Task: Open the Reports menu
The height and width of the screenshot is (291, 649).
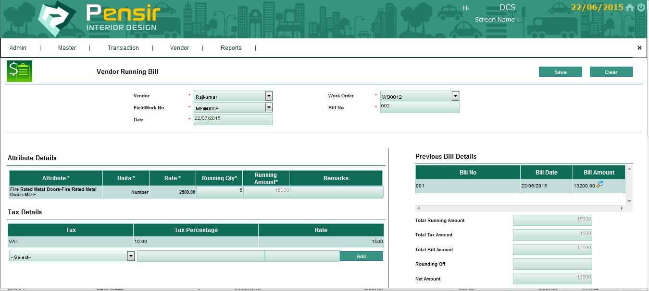Action: pyautogui.click(x=231, y=48)
